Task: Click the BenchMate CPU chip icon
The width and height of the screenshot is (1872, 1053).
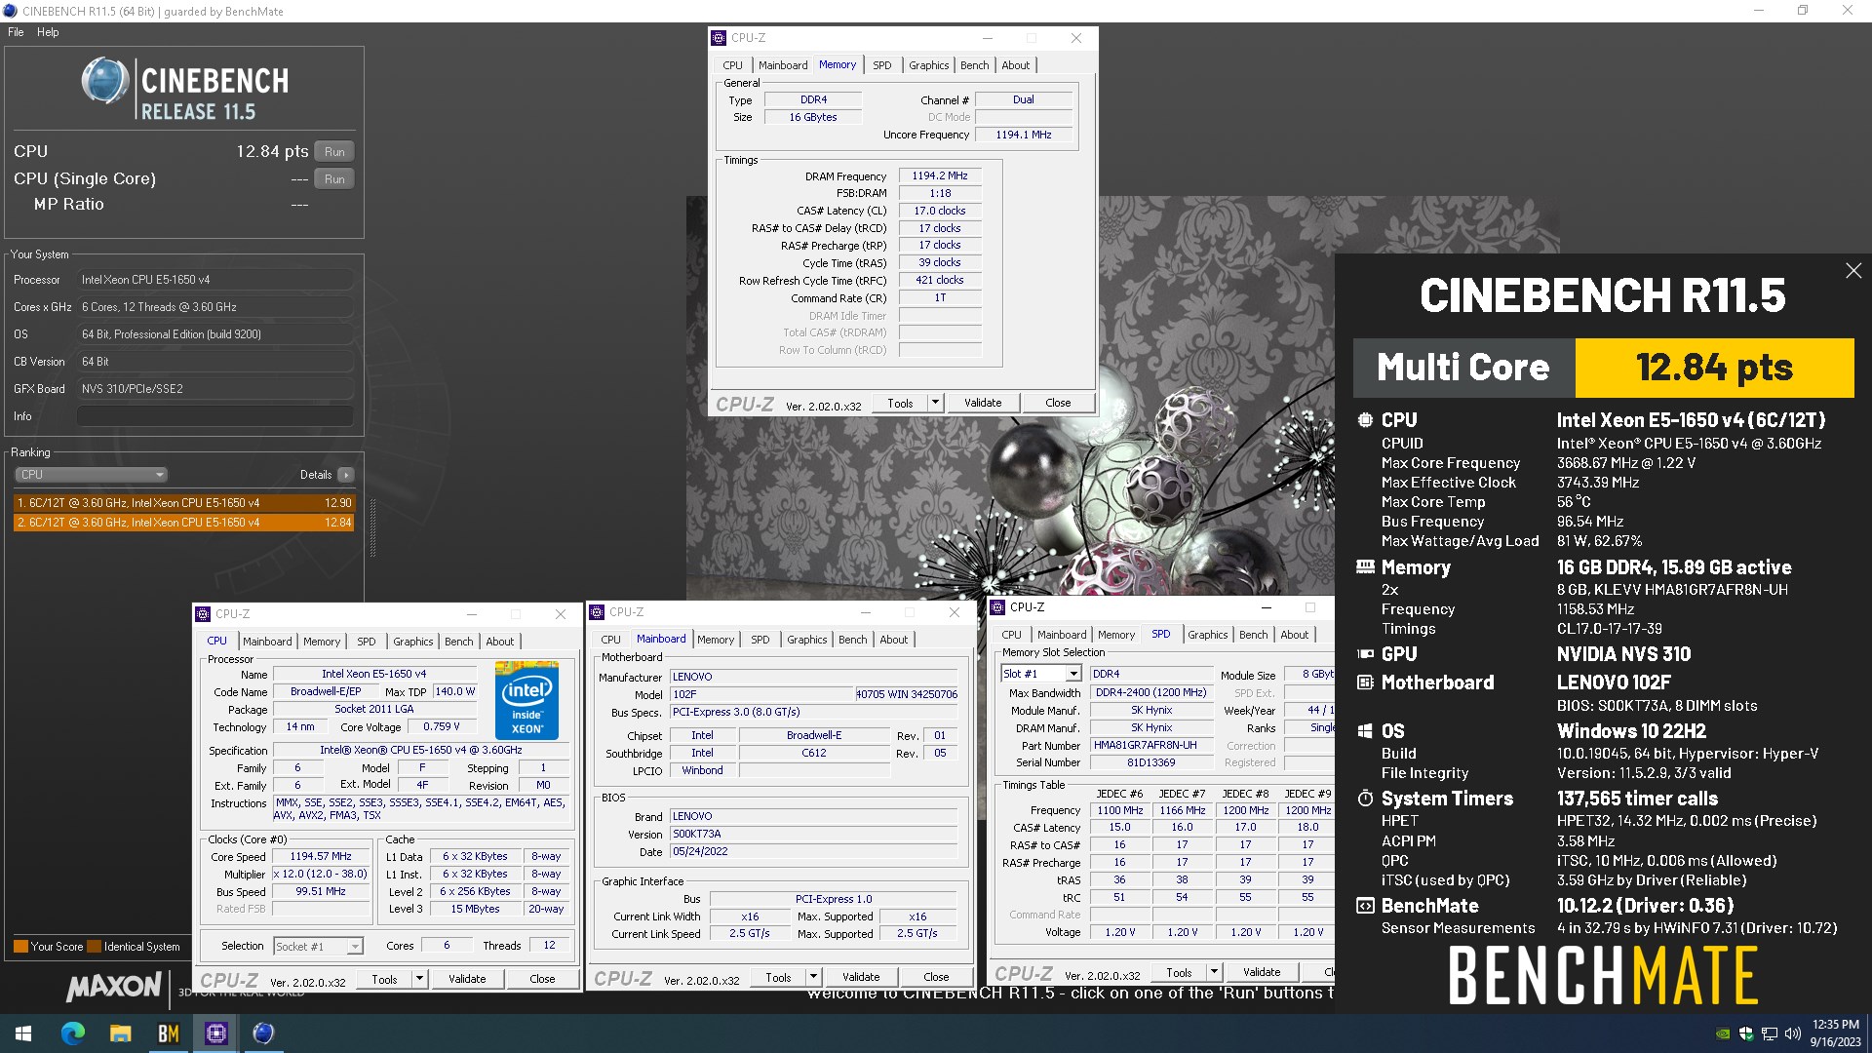Action: coord(1366,420)
